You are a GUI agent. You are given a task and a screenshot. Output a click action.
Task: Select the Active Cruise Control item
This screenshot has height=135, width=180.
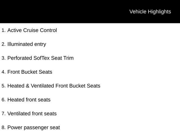[x=32, y=30]
